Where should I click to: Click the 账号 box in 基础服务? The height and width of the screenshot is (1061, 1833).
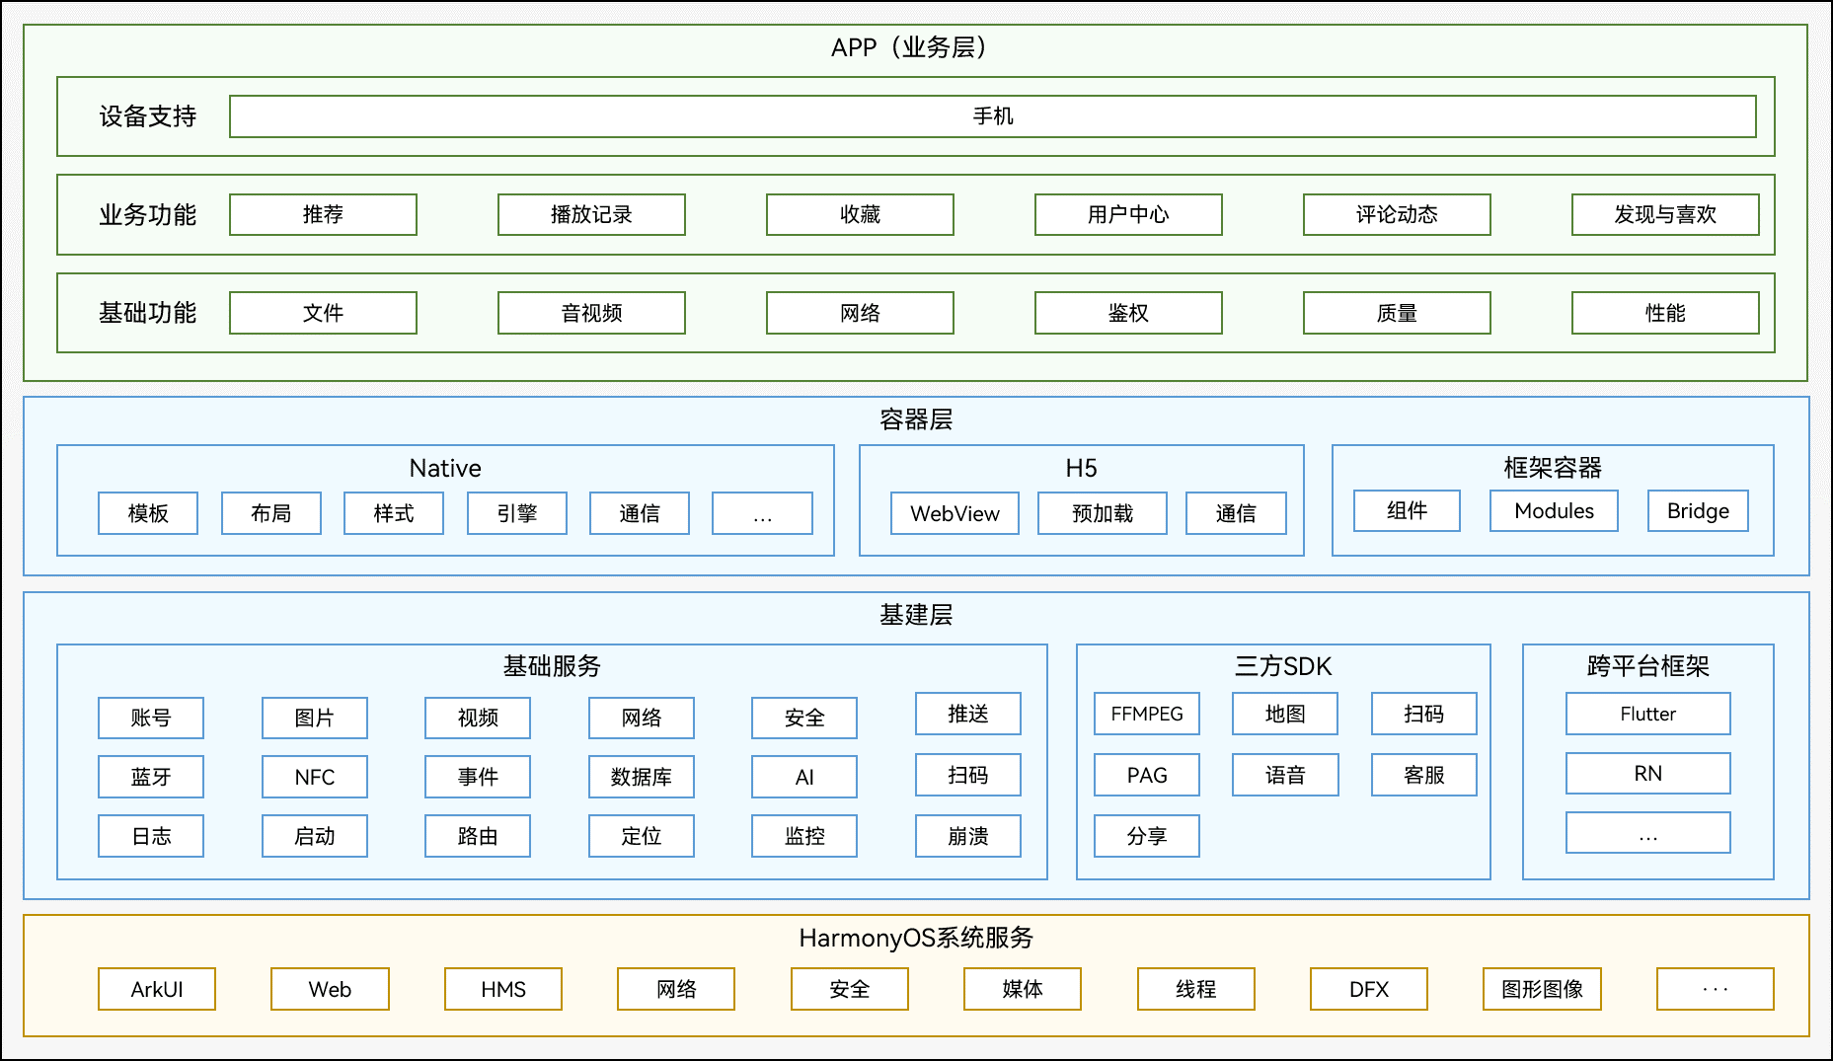tap(151, 718)
